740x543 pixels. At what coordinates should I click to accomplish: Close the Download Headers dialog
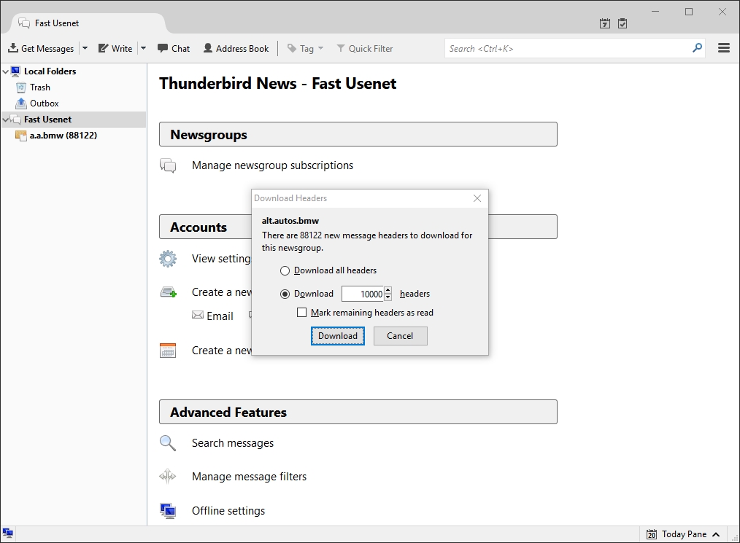pyautogui.click(x=477, y=198)
